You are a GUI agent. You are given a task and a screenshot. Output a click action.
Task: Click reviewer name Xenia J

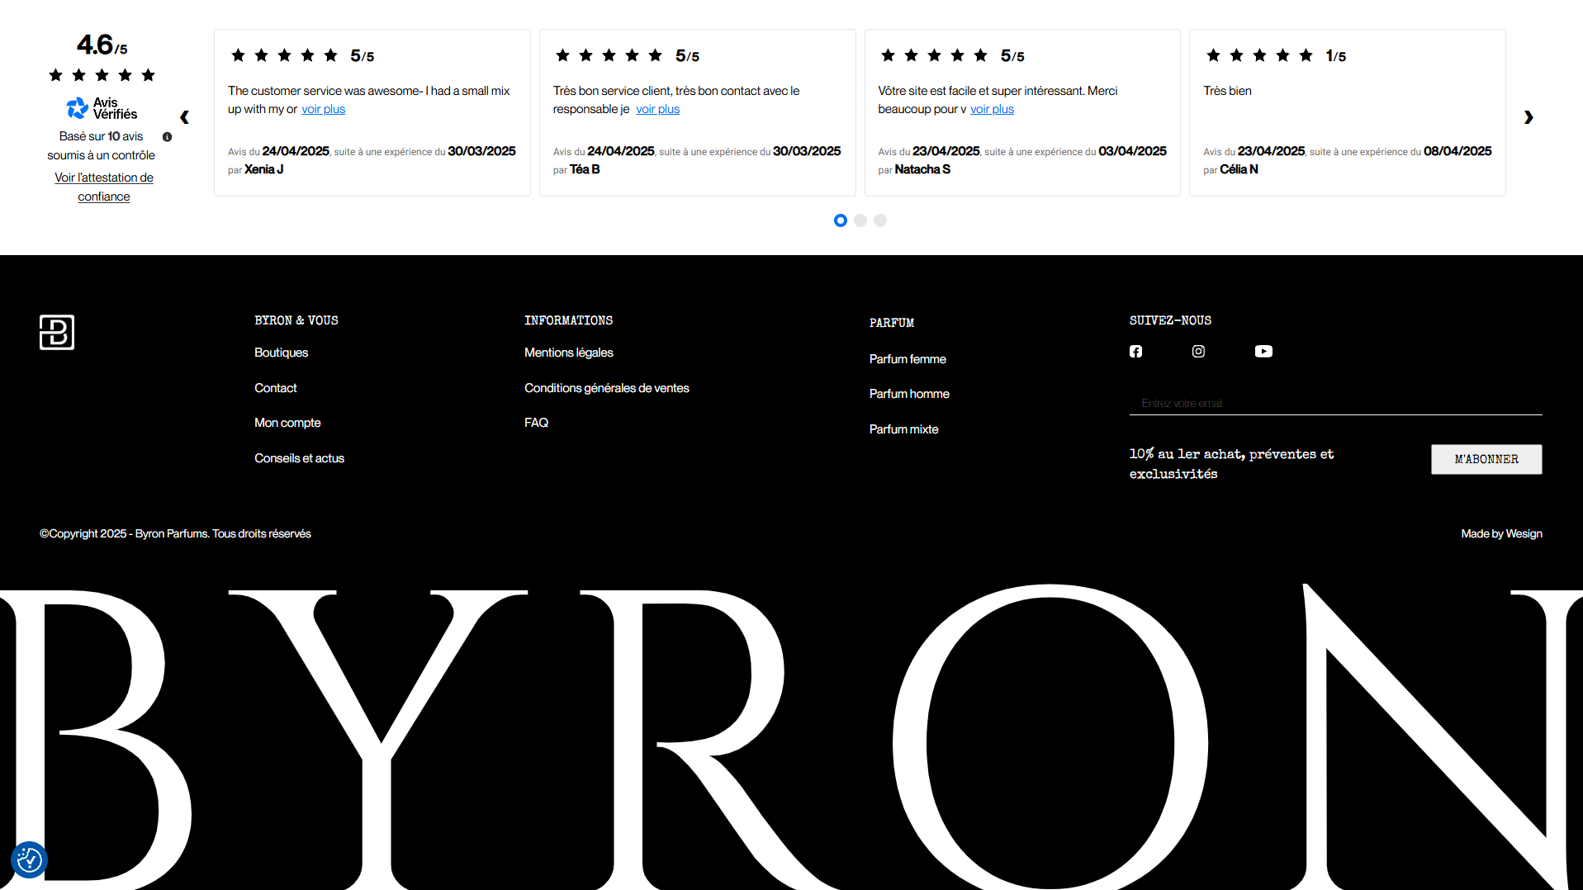pos(263,169)
